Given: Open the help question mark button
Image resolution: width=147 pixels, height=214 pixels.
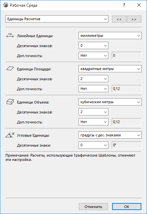Looking at the screenshot, I should pos(124,5).
